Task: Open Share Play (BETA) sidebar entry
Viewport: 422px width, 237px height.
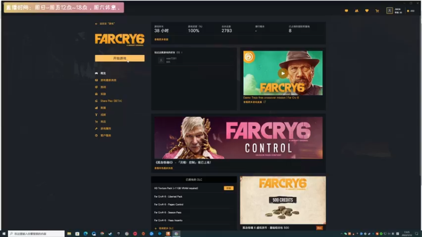Action: tap(111, 101)
